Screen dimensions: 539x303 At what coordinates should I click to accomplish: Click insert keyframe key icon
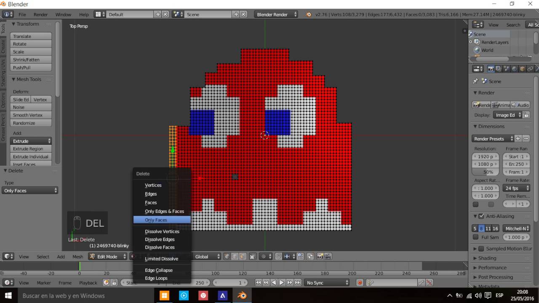click(421, 283)
